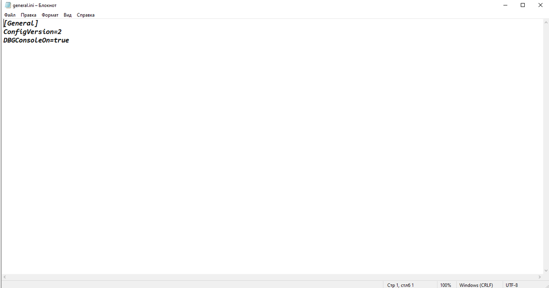This screenshot has width=549, height=288.
Task: Click the horizontal scrollbar right arrow
Action: (x=539, y=277)
